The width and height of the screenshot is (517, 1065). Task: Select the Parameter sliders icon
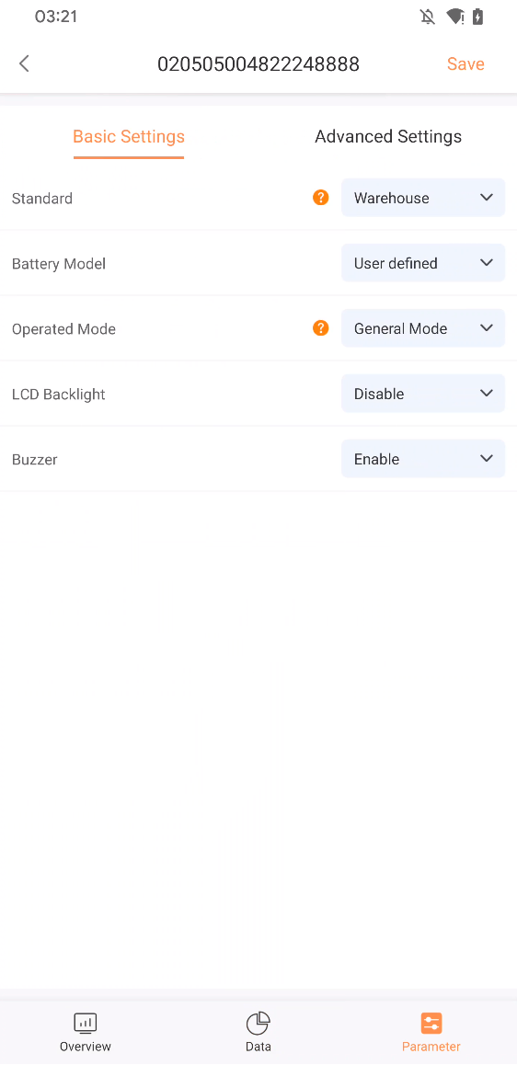point(431,1022)
